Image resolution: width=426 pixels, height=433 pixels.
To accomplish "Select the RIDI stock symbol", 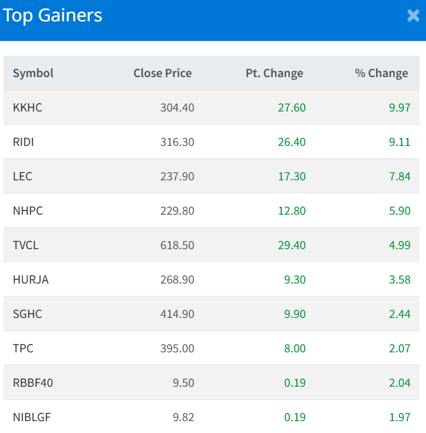I will pos(25,142).
